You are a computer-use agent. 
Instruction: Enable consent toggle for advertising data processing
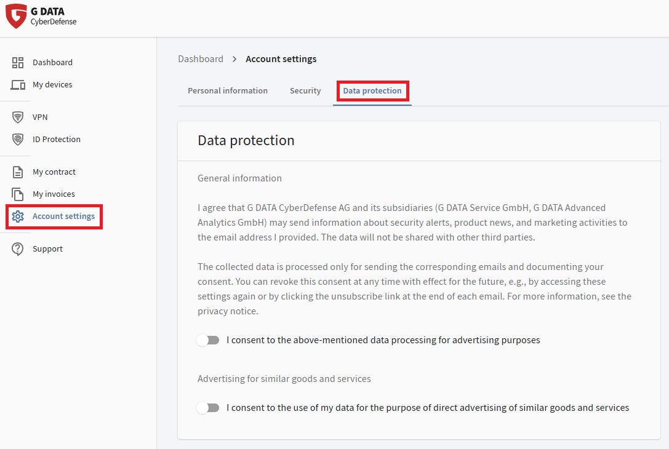click(x=208, y=340)
